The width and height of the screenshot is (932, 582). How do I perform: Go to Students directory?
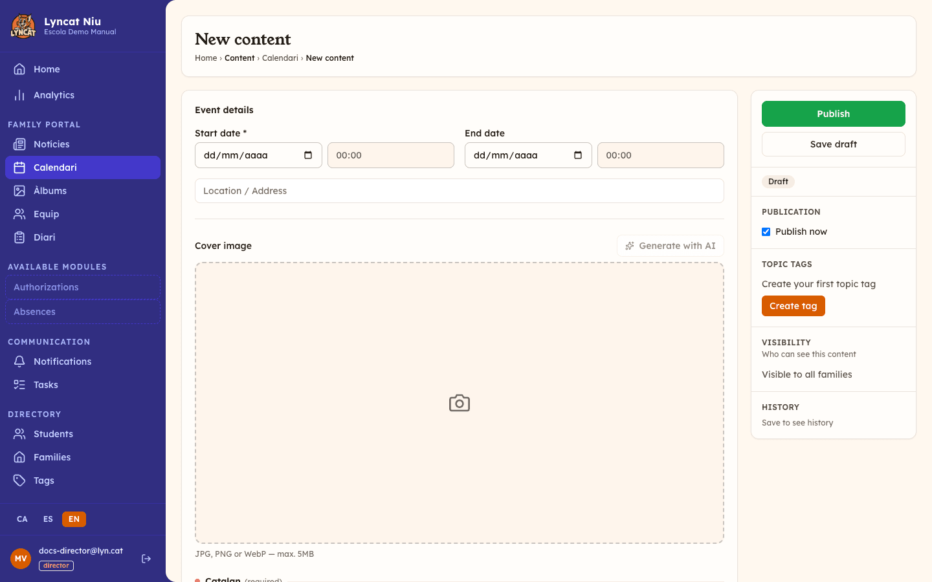[83, 434]
